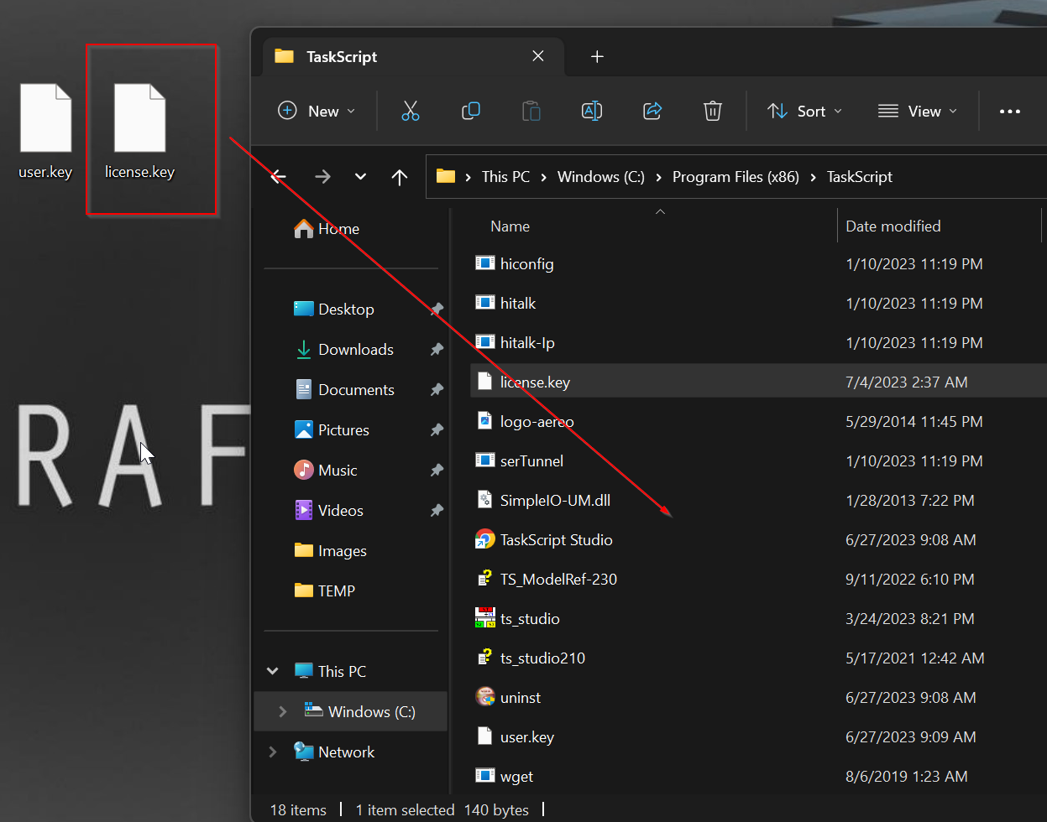Unpin Downloads via its pin icon
Screen dimensions: 1047x822
point(437,350)
